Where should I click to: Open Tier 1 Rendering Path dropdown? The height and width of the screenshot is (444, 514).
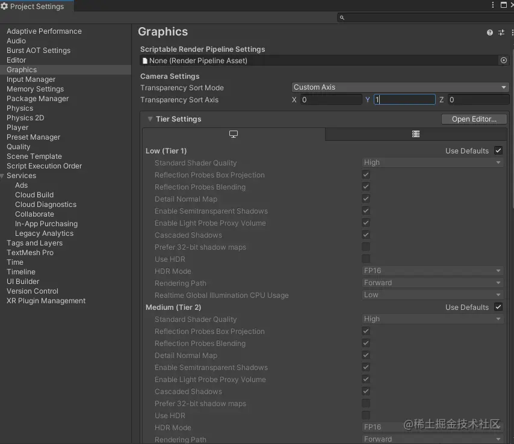(432, 283)
